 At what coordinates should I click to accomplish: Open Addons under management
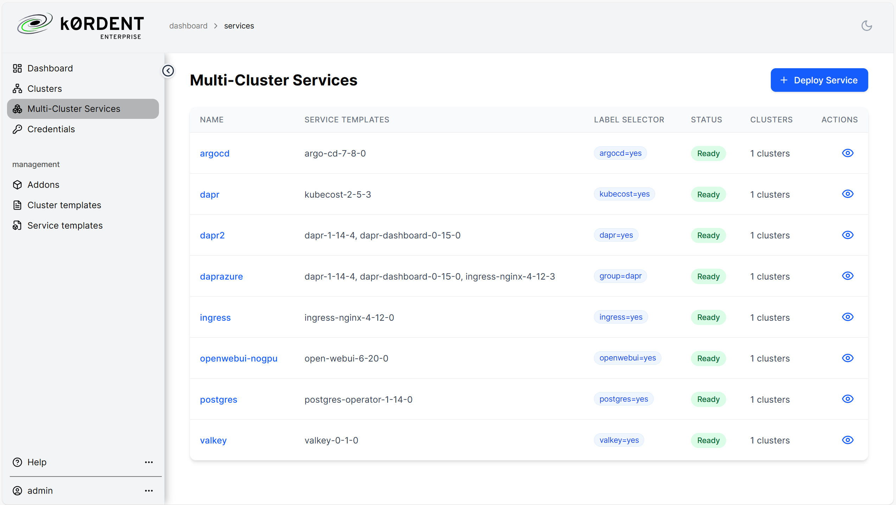[83, 185]
